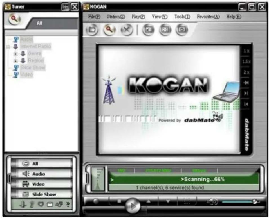The height and width of the screenshot is (218, 269).
Task: Select the Genre entry under Internet Radio
Action: tap(35, 53)
